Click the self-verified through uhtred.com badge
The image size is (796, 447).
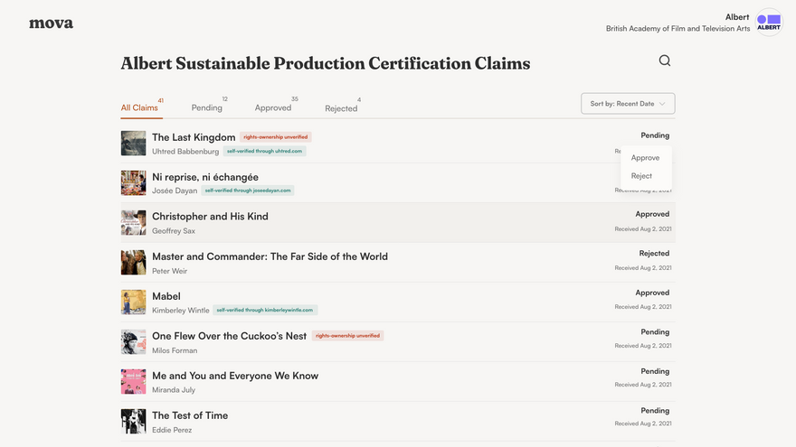point(264,152)
